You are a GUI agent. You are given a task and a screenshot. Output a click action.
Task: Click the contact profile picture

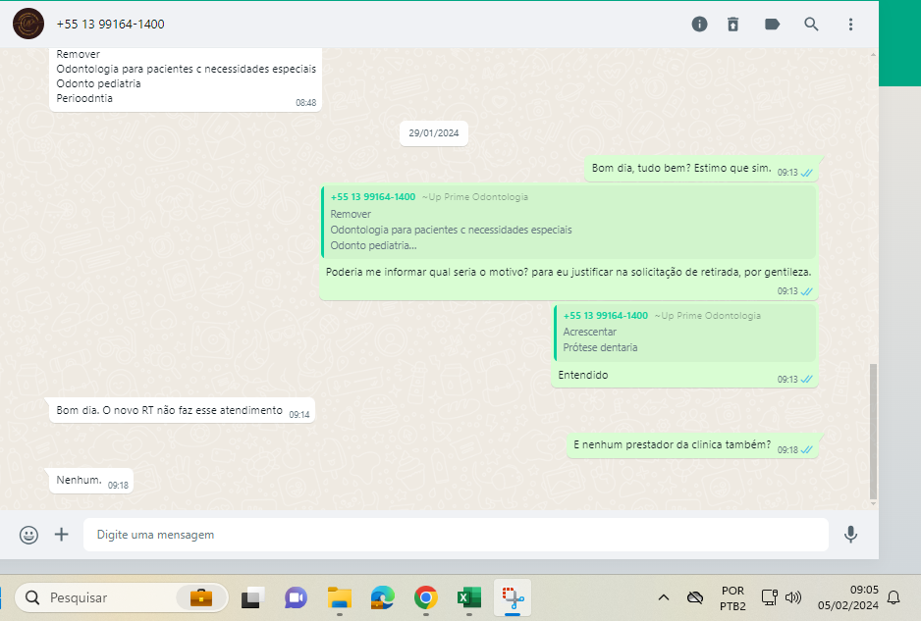(x=27, y=24)
